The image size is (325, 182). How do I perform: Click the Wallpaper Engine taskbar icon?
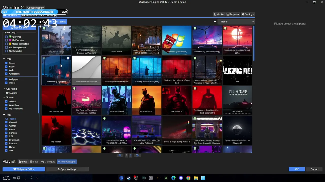[121, 178]
